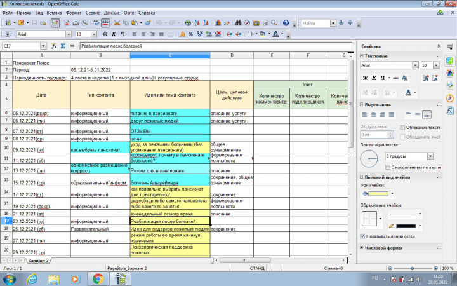Image resolution: width=457 pixels, height=286 pixels.
Task: Click PageStyle_Вариант 2 in status bar
Action: coord(127,268)
